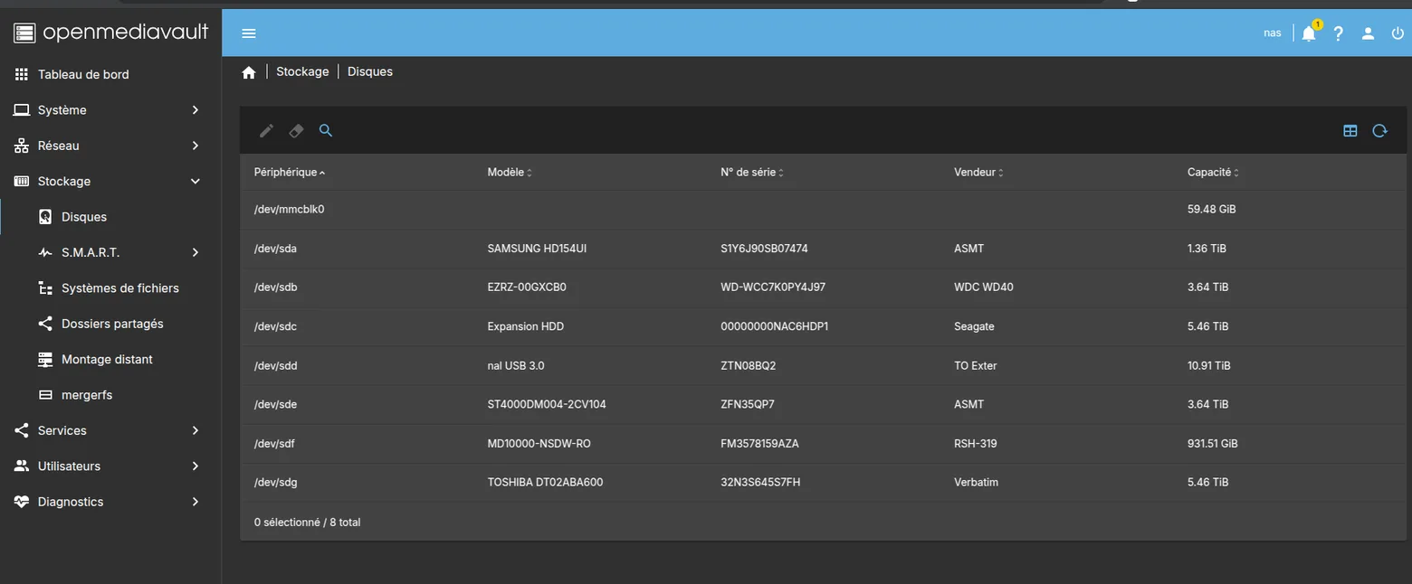Viewport: 1412px width, 584px height.
Task: Expand the Réseau menu chevron
Action: click(195, 146)
